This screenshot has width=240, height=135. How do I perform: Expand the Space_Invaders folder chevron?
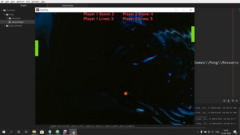point(4,26)
